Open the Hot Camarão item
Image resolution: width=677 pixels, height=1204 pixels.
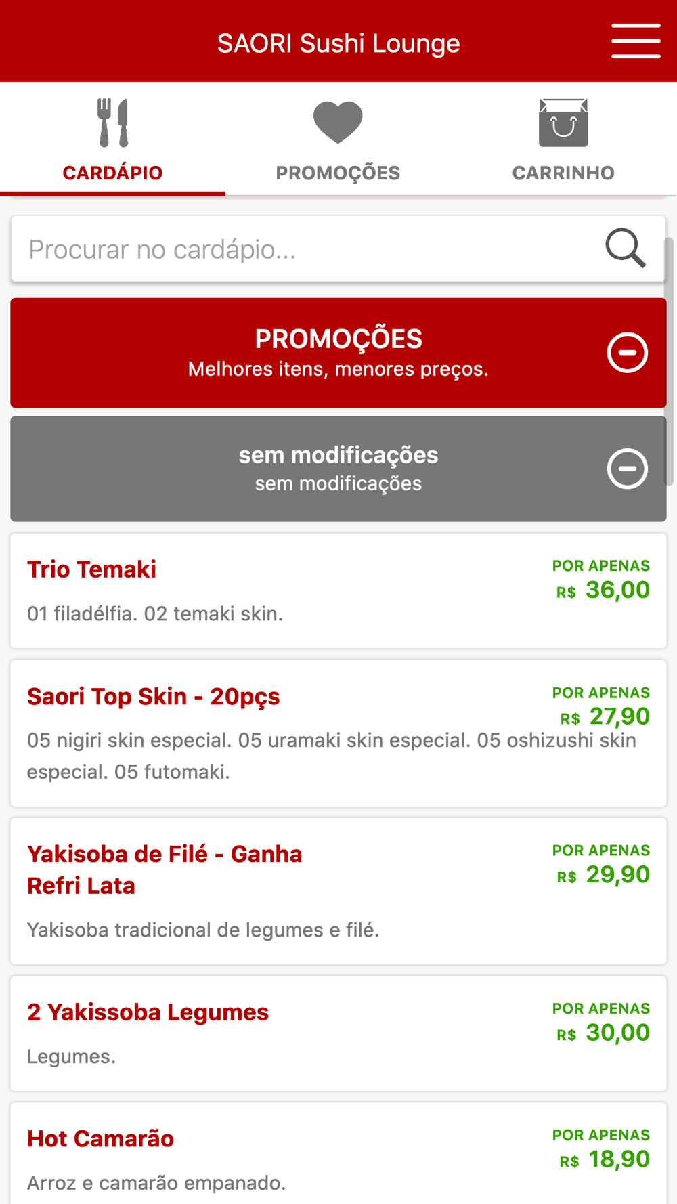pos(101,1139)
